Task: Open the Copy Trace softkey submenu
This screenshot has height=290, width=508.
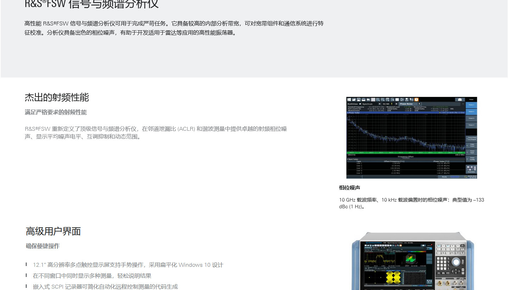Action: click(471, 145)
